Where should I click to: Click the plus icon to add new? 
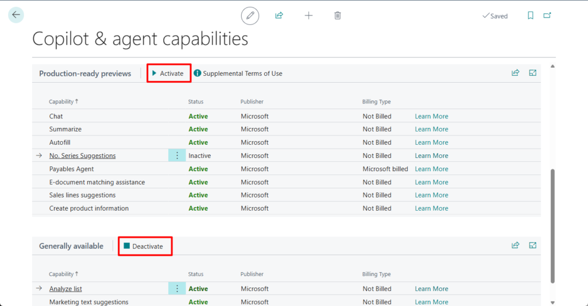pos(308,16)
